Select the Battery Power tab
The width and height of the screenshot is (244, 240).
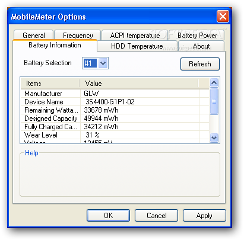tap(197, 36)
